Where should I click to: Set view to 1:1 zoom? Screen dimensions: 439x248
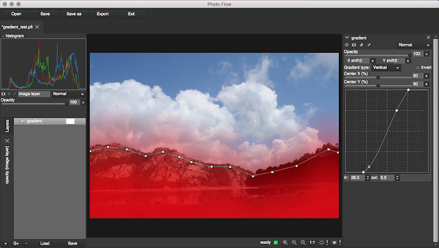pos(312,243)
